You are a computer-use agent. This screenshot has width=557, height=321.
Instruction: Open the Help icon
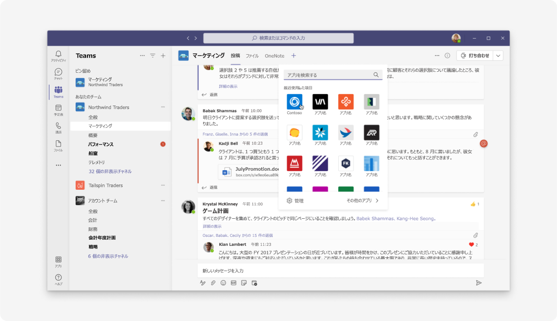[x=58, y=280]
